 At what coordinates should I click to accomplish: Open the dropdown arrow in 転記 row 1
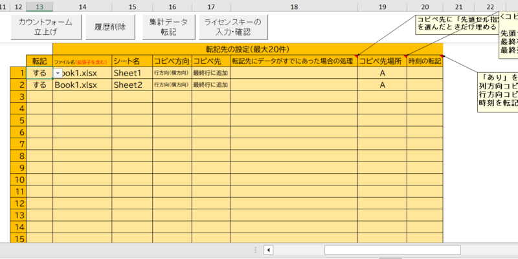[x=58, y=73]
